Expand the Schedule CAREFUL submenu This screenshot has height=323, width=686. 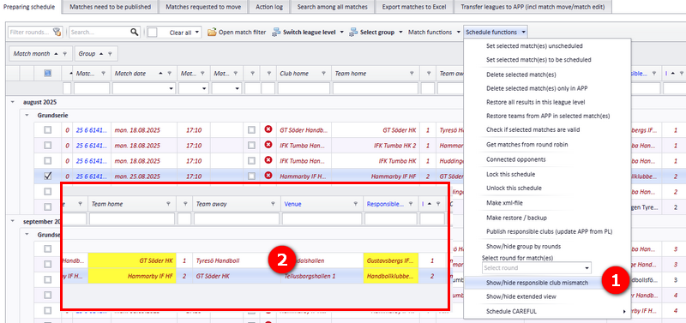[x=547, y=311]
